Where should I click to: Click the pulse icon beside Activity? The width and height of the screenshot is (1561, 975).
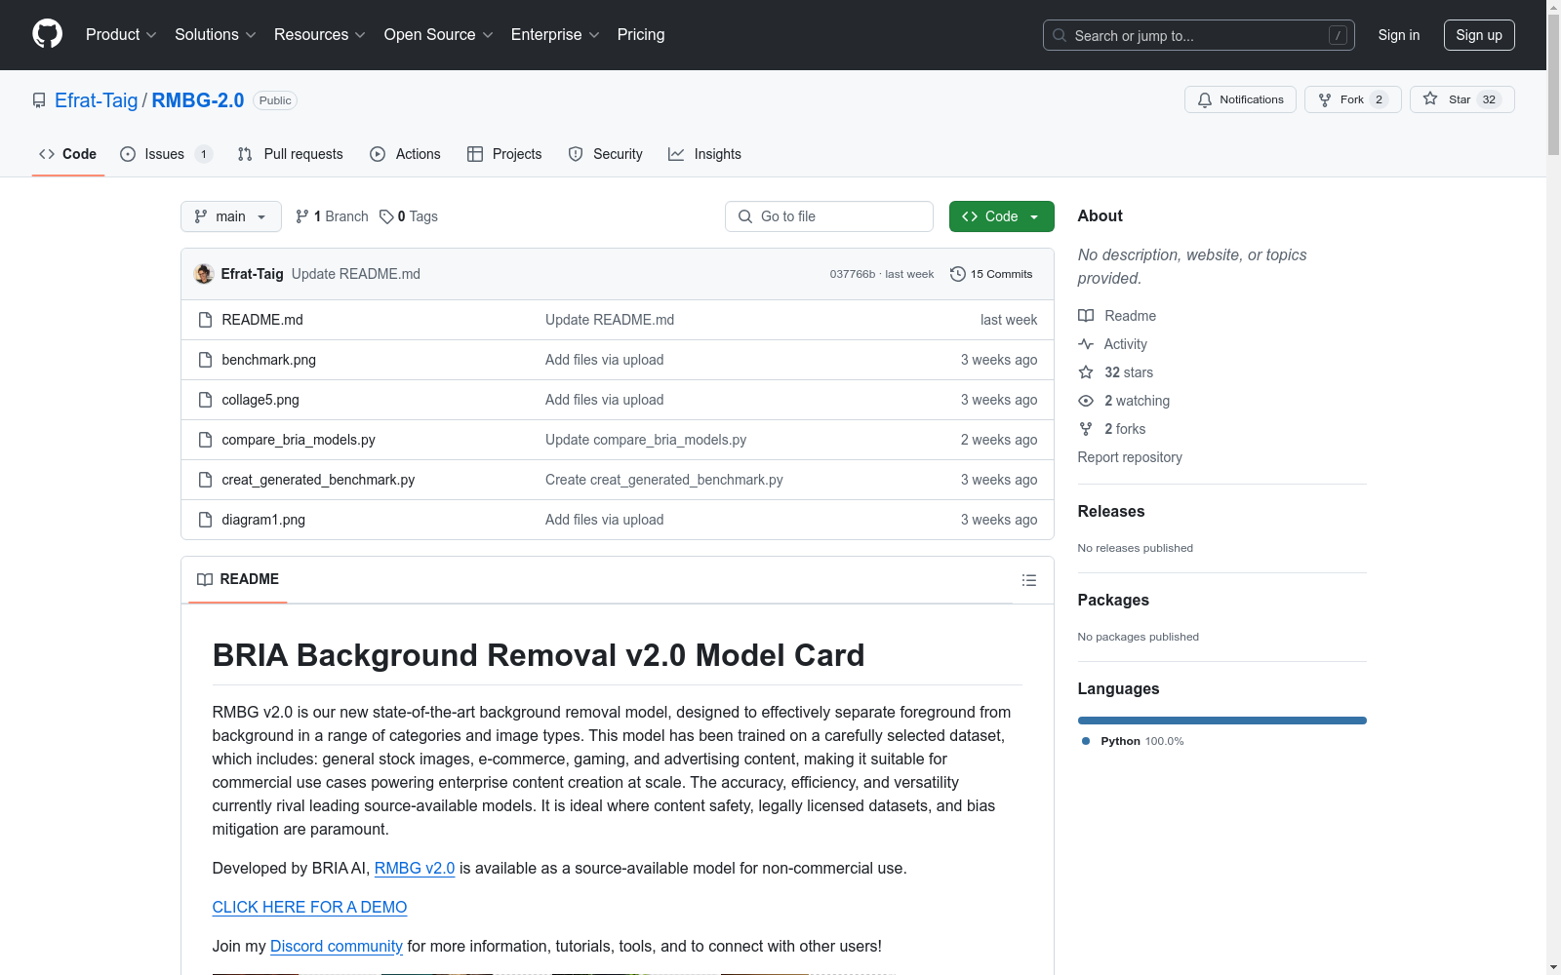1086,344
